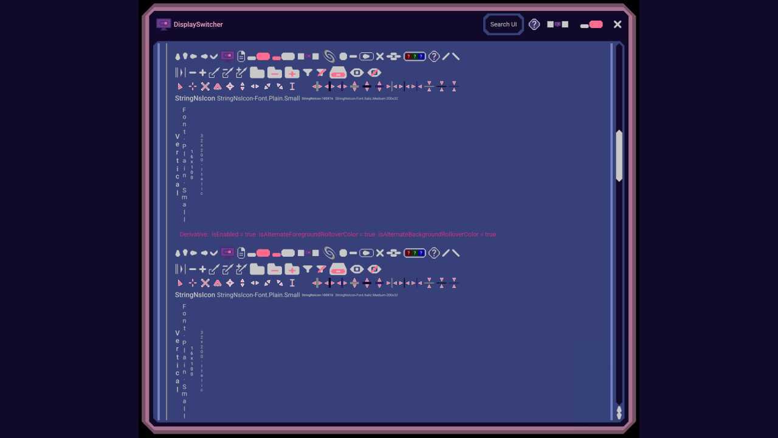The image size is (778, 438).
Task: Click the vertical scrollbar thumb
Action: (619, 155)
